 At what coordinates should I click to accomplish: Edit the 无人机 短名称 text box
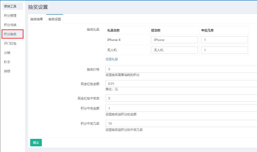pyautogui.click(x=174, y=50)
